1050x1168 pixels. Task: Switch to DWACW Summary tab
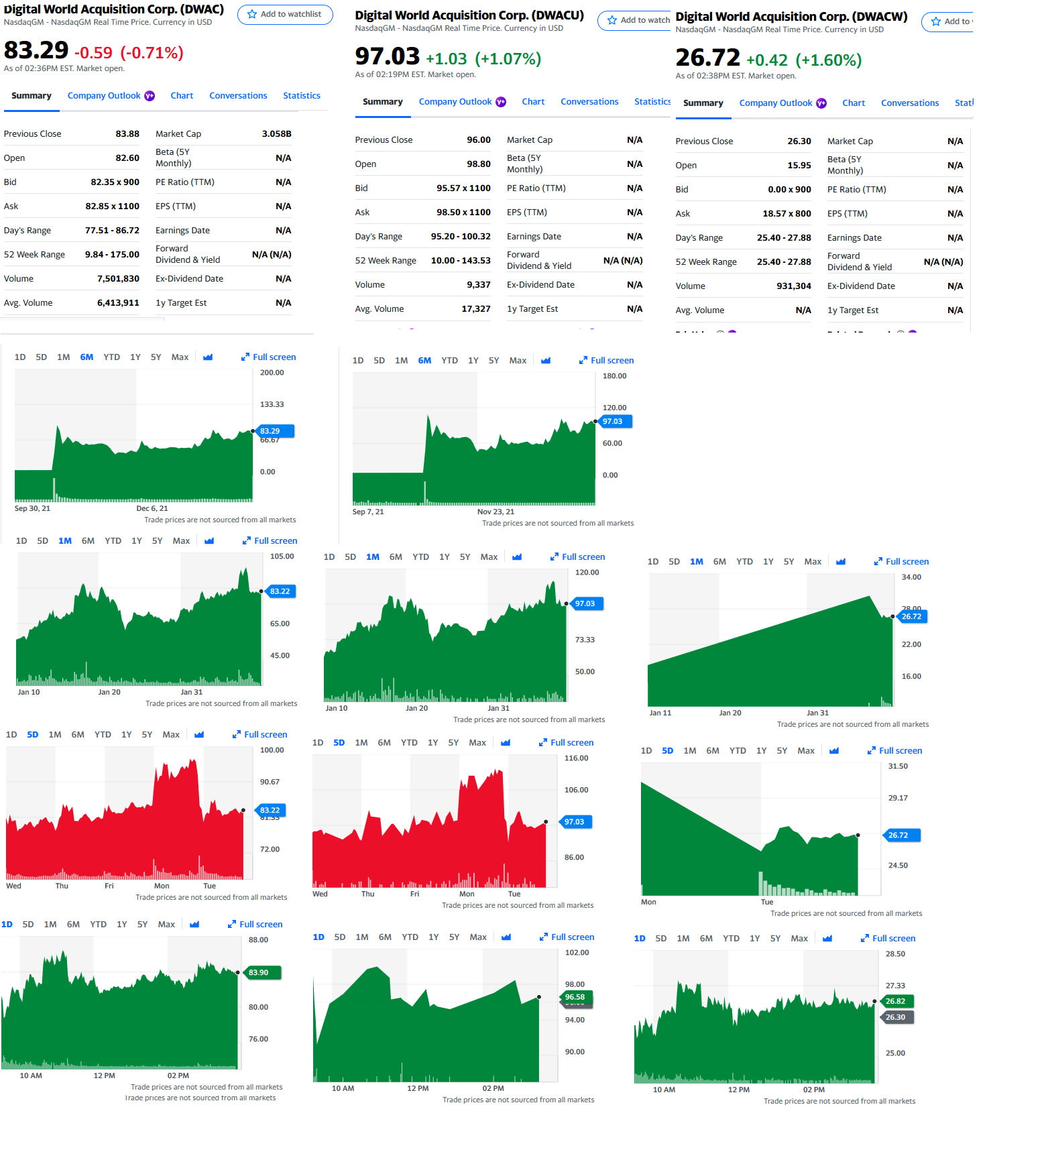(703, 103)
